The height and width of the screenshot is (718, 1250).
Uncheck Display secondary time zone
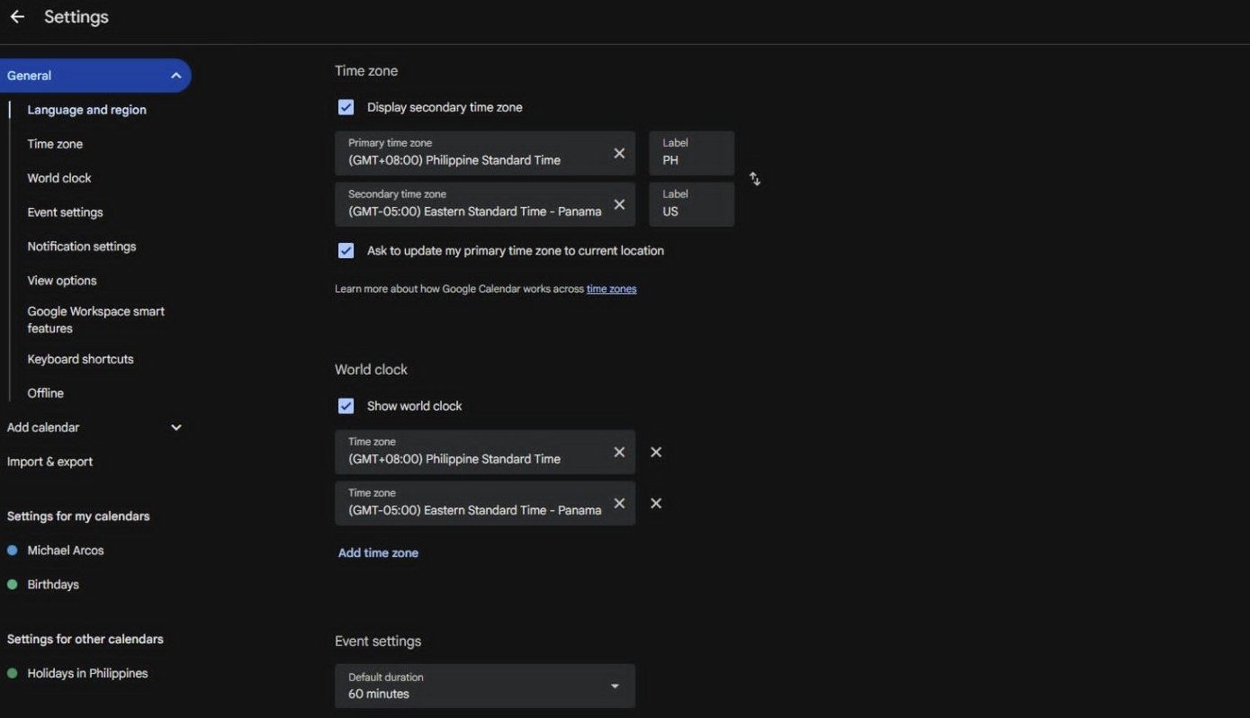(346, 107)
